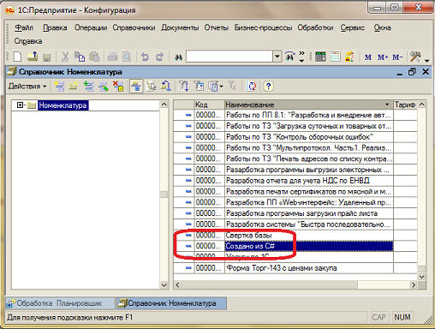435x329 pixels.
Task: Open the Окна menu
Action: [382, 27]
